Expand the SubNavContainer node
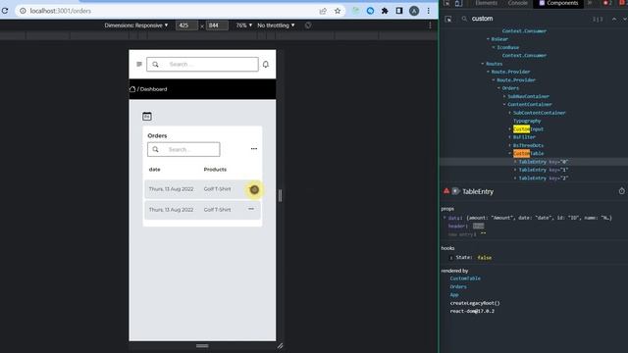This screenshot has width=628, height=353. 504,96
